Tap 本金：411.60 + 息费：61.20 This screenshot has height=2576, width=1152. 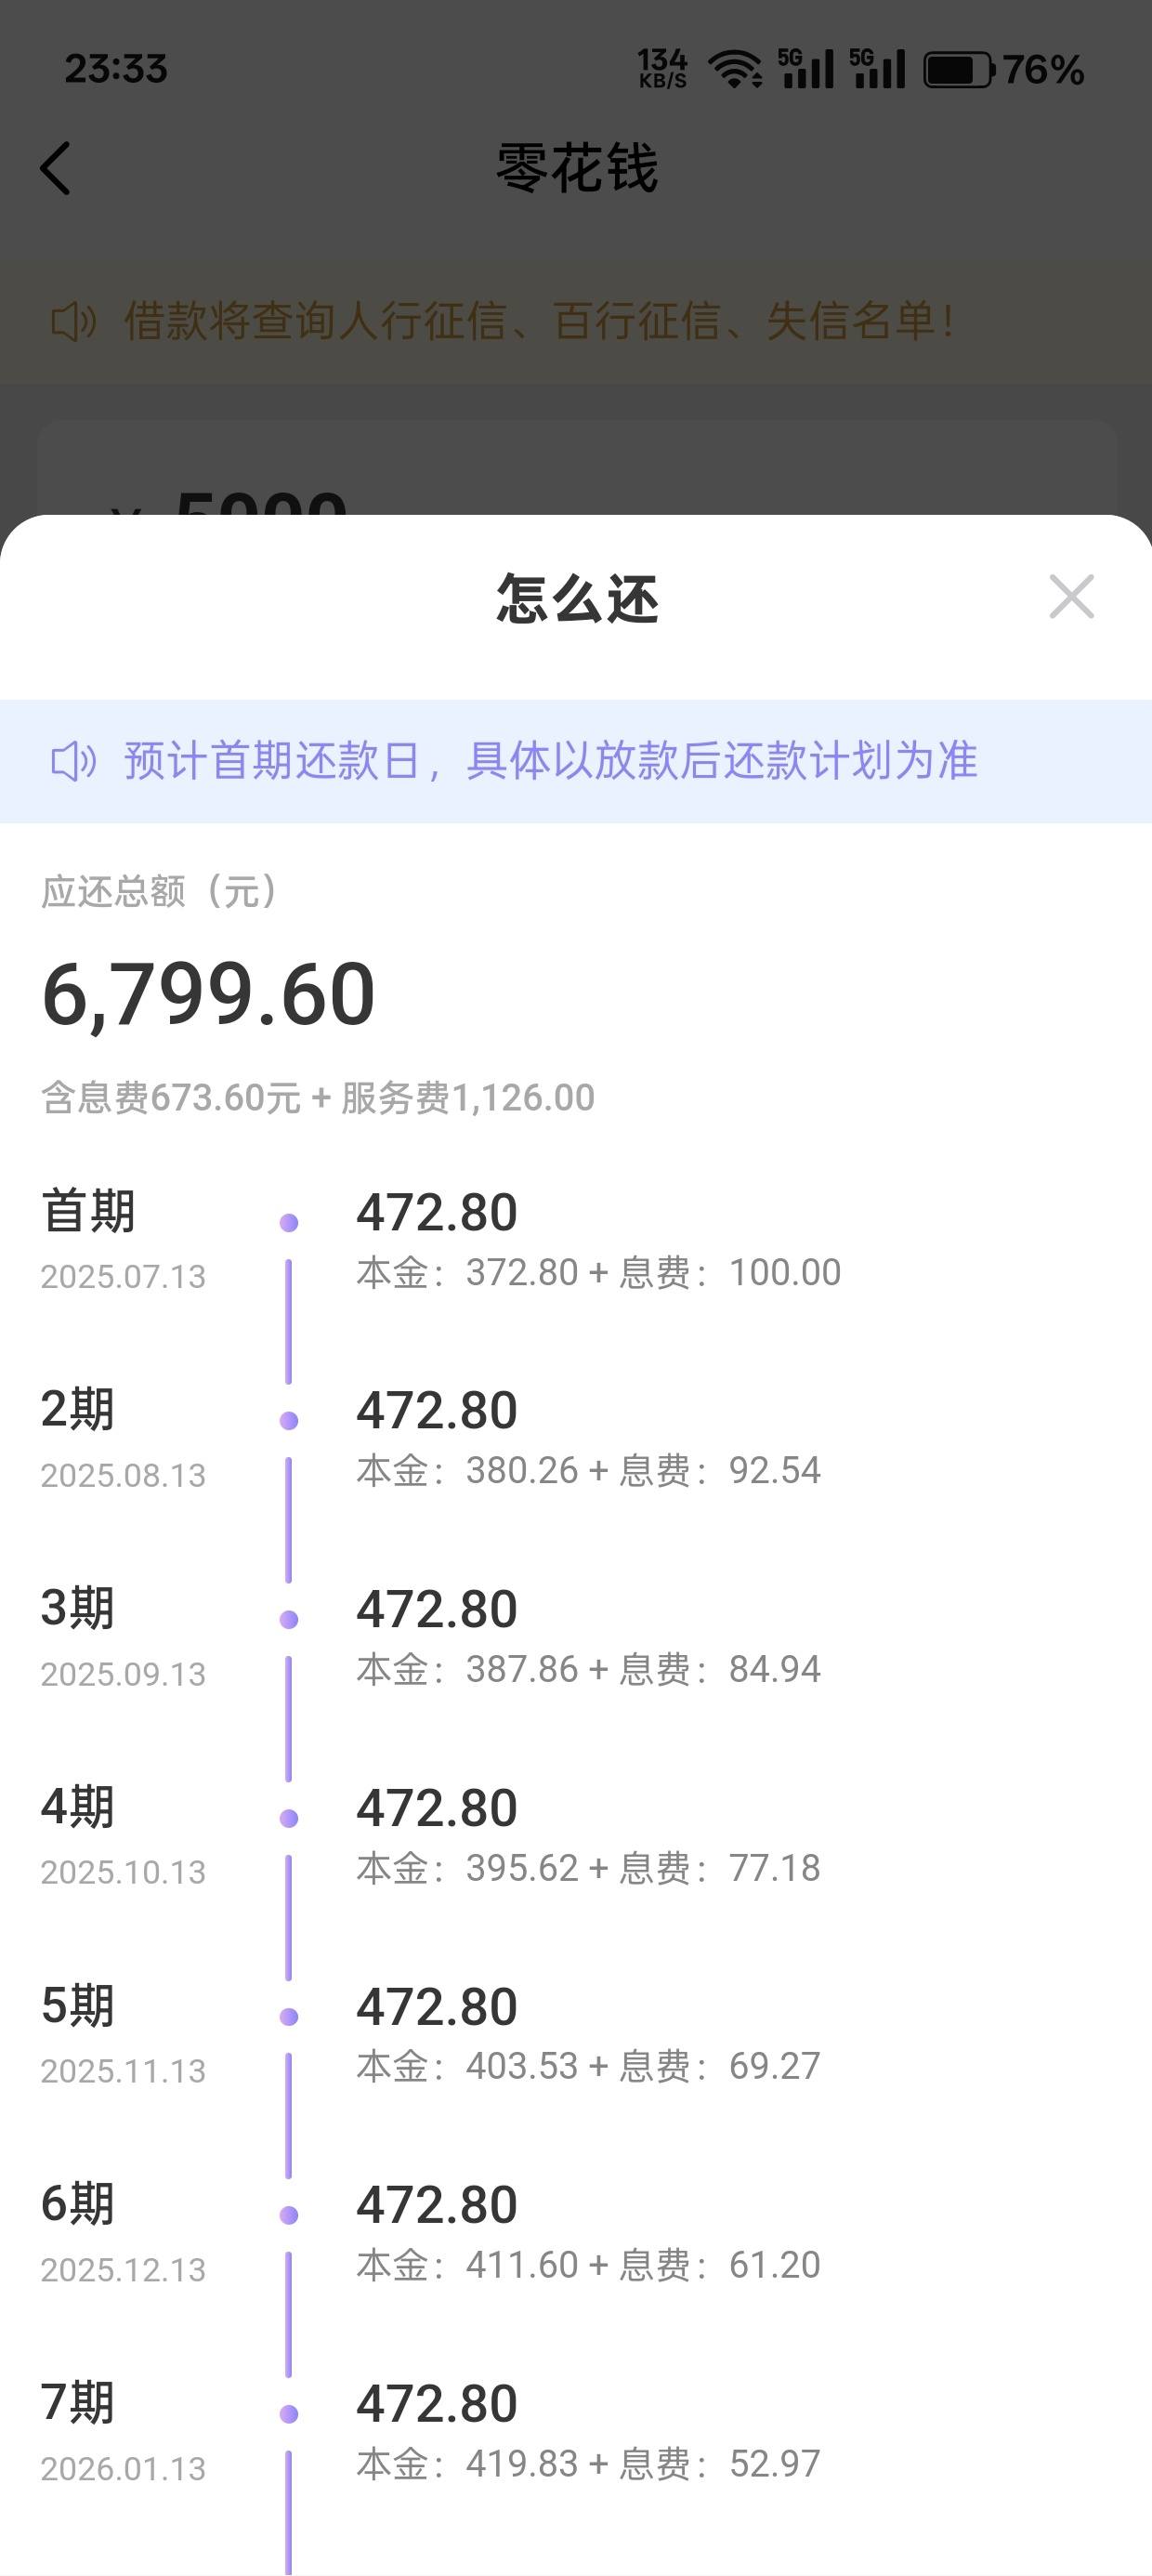(588, 2266)
